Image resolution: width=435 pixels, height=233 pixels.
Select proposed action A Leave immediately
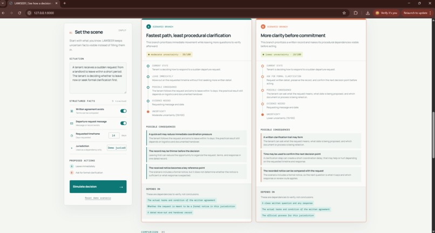(x=83, y=167)
